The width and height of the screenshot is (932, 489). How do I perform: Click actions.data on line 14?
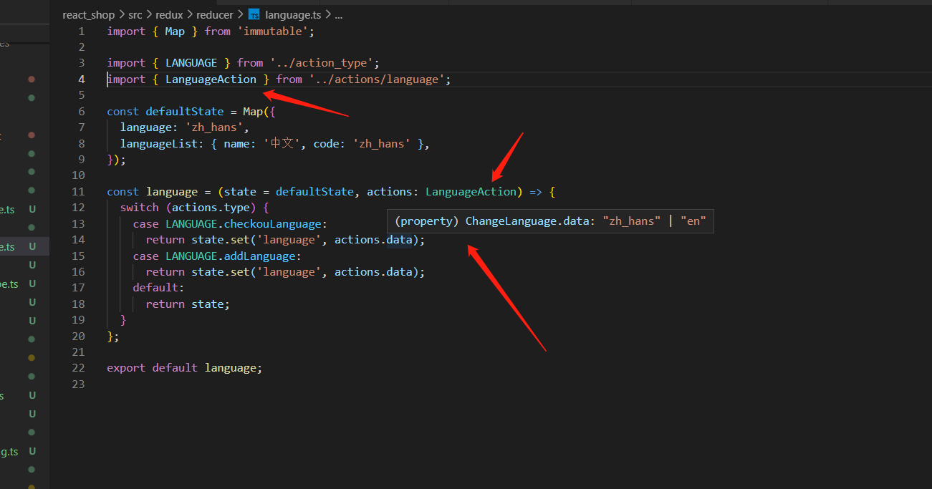click(373, 240)
